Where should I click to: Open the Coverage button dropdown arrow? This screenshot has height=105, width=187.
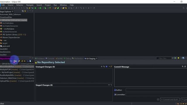coord(48,8)
